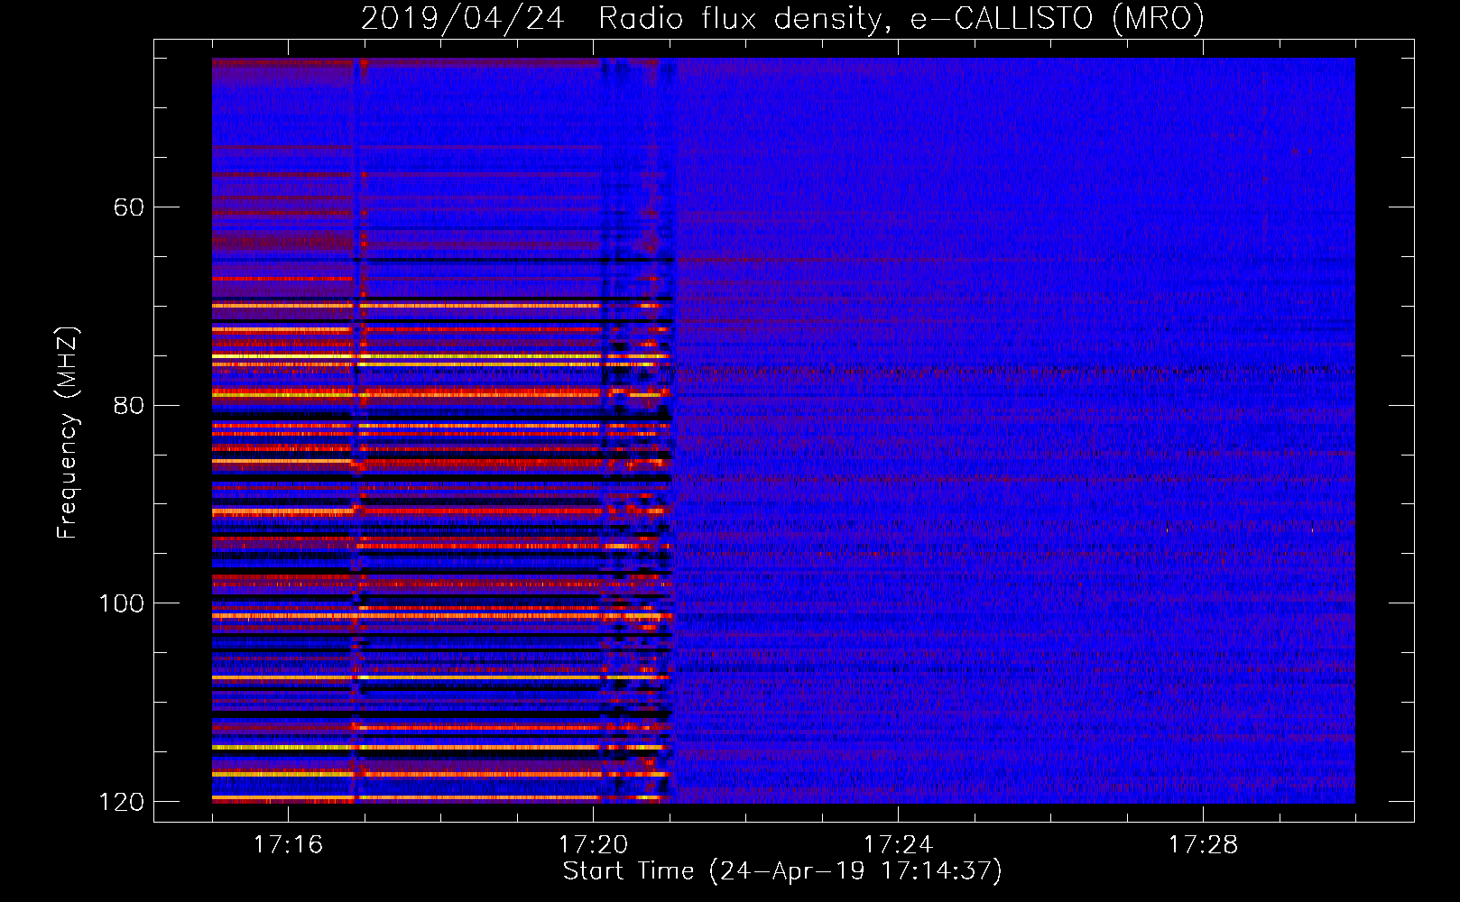Screen dimensions: 1460x902
Task: Click the 120 frequency tick label
Action: (121, 802)
